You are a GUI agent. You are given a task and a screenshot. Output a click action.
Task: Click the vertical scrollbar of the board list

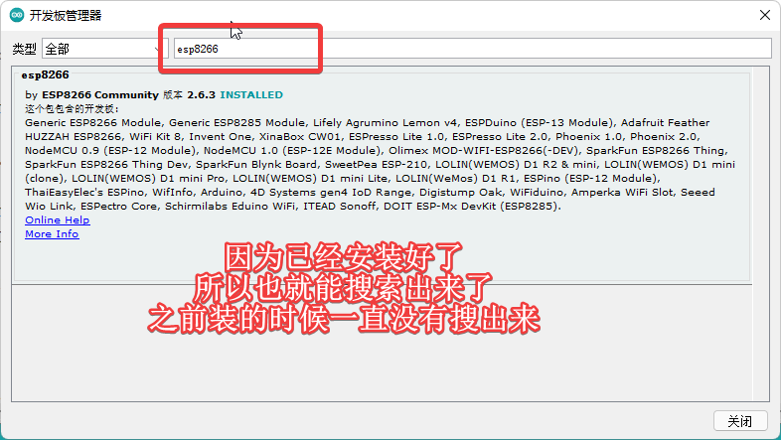coord(760,233)
